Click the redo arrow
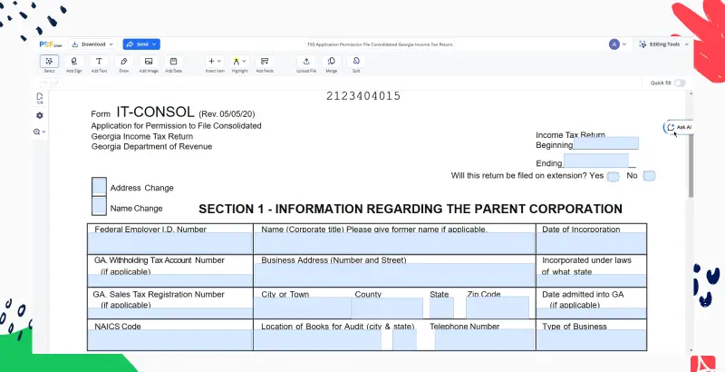This screenshot has width=725, height=372. click(x=55, y=83)
